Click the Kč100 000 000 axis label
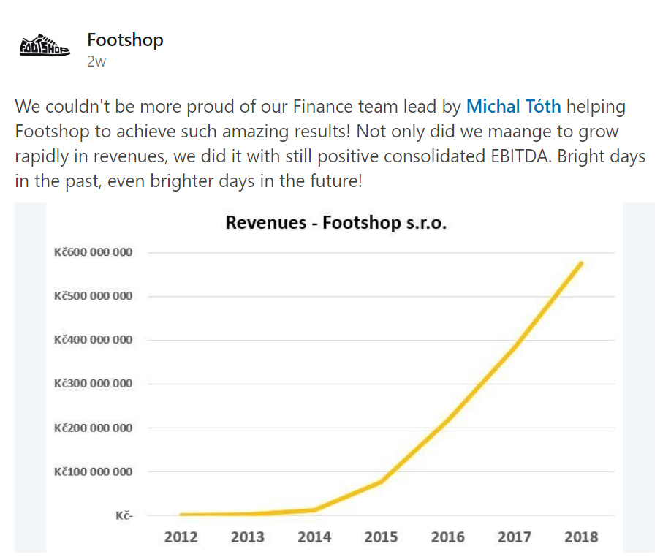 pos(93,471)
